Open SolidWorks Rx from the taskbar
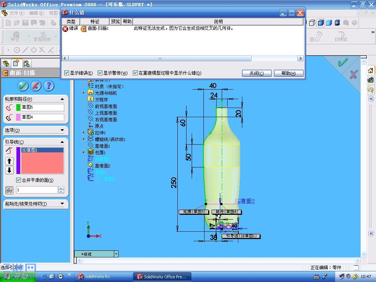This screenshot has height=282, width=376. click(x=103, y=277)
